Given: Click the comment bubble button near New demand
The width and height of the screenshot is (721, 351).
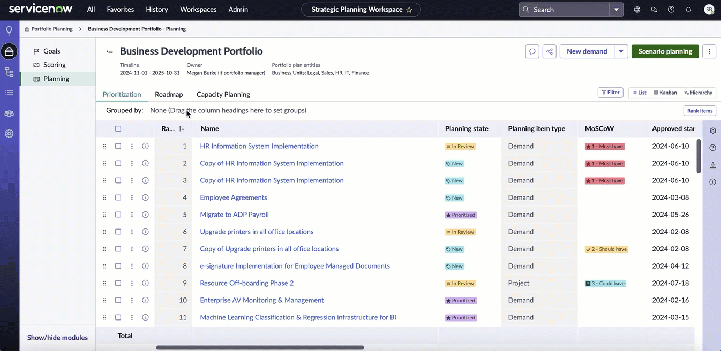Looking at the screenshot, I should 532,51.
